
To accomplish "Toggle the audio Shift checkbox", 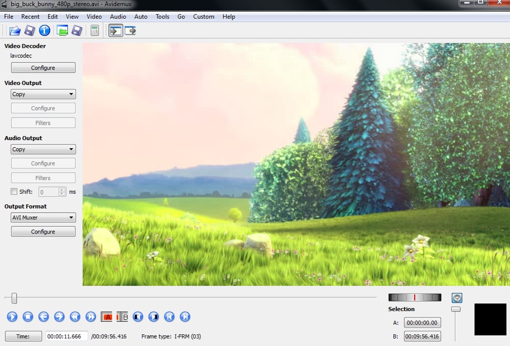I will click(14, 192).
